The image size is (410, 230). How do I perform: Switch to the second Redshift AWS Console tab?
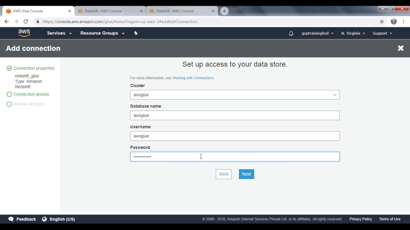[181, 11]
